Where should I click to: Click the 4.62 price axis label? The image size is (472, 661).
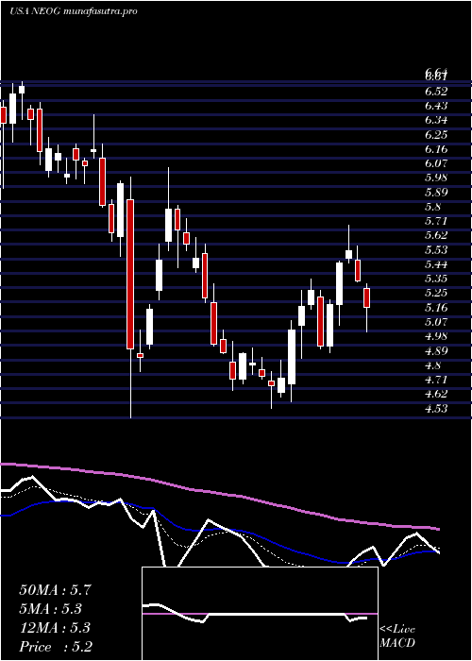[x=436, y=394]
